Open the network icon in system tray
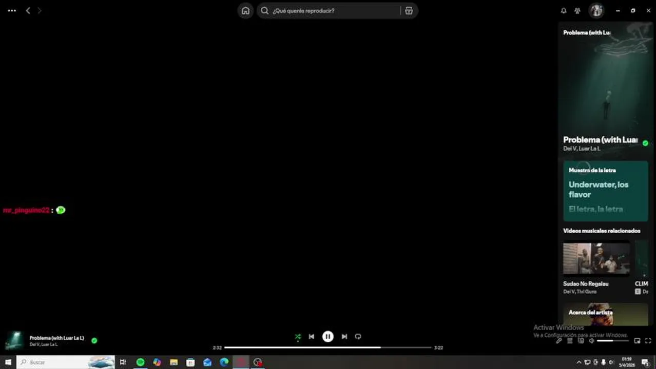This screenshot has height=369, width=656. pyautogui.click(x=588, y=362)
